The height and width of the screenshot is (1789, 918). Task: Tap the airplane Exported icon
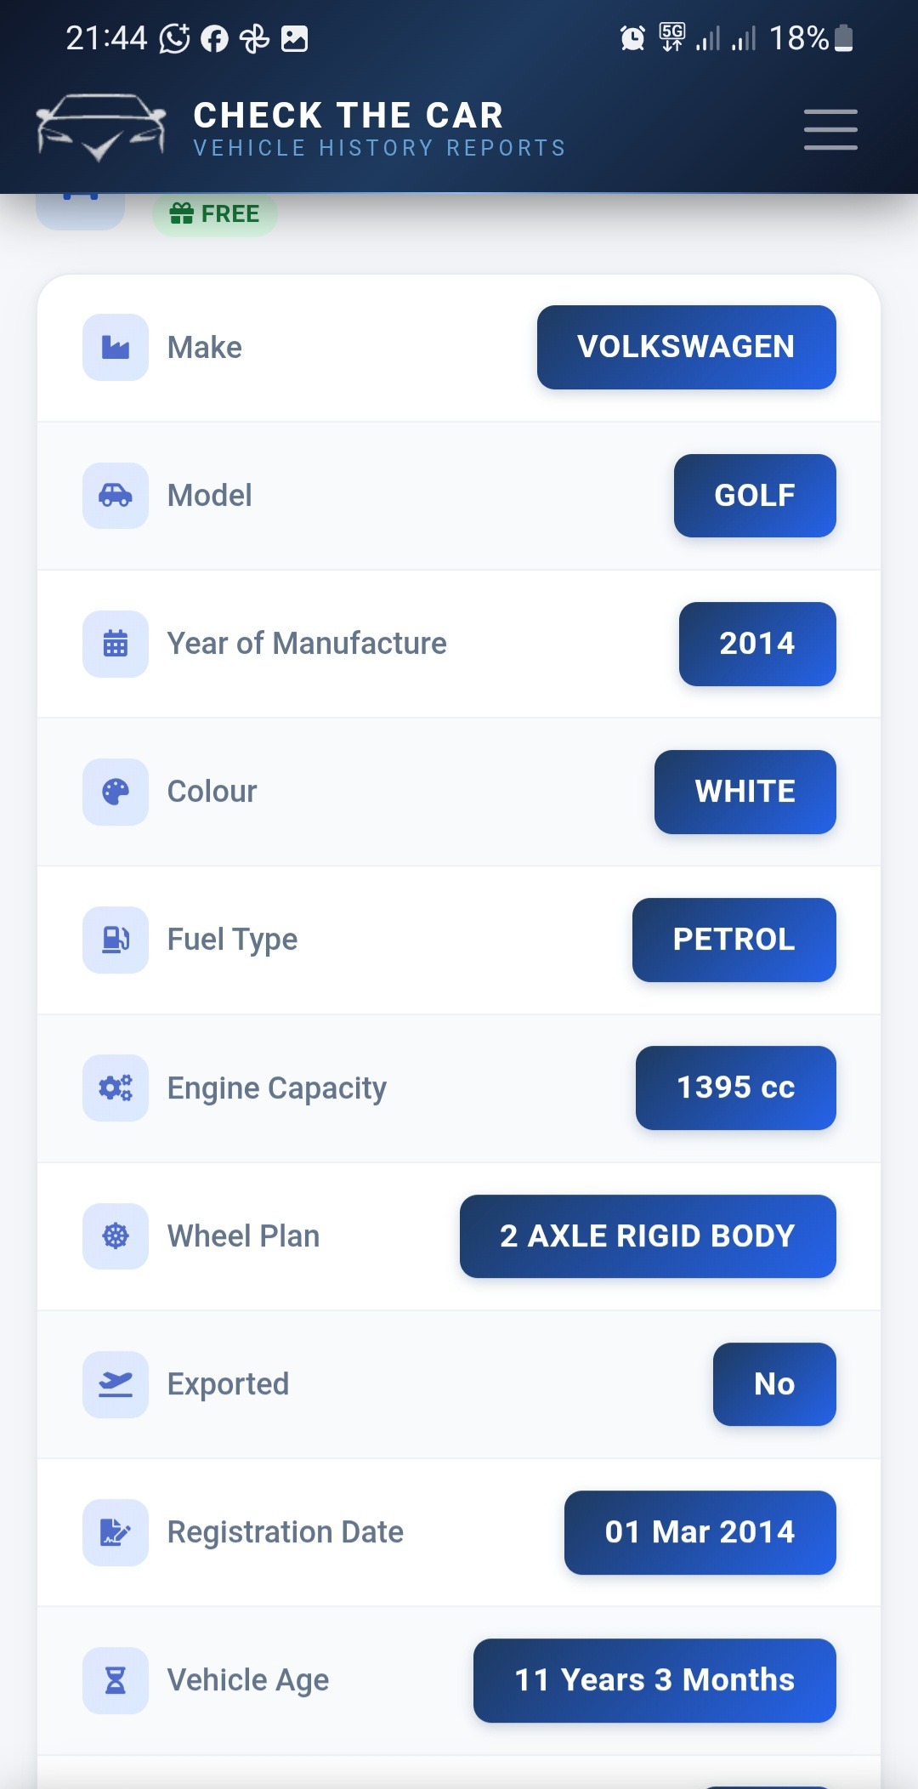click(116, 1384)
